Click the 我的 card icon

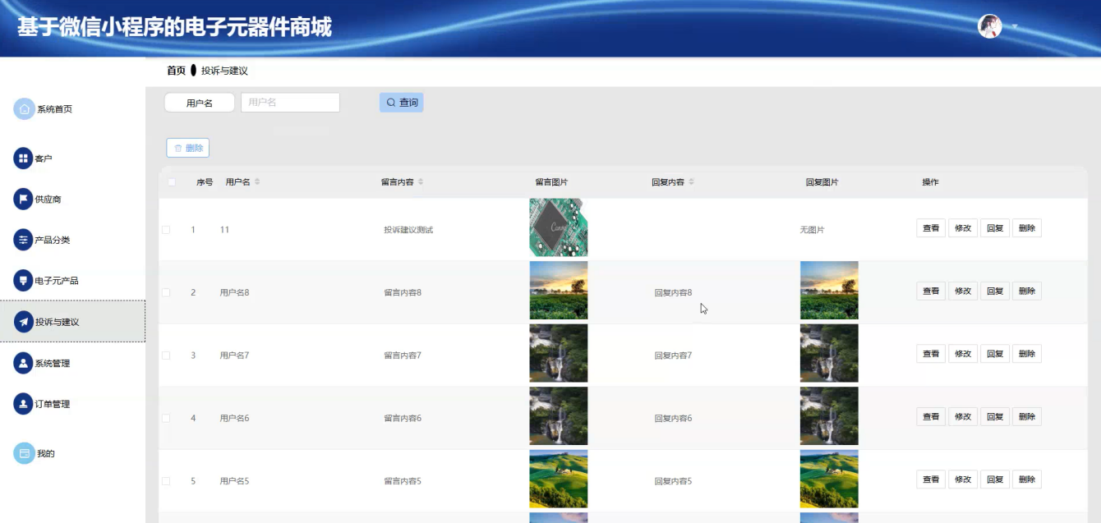(x=24, y=453)
